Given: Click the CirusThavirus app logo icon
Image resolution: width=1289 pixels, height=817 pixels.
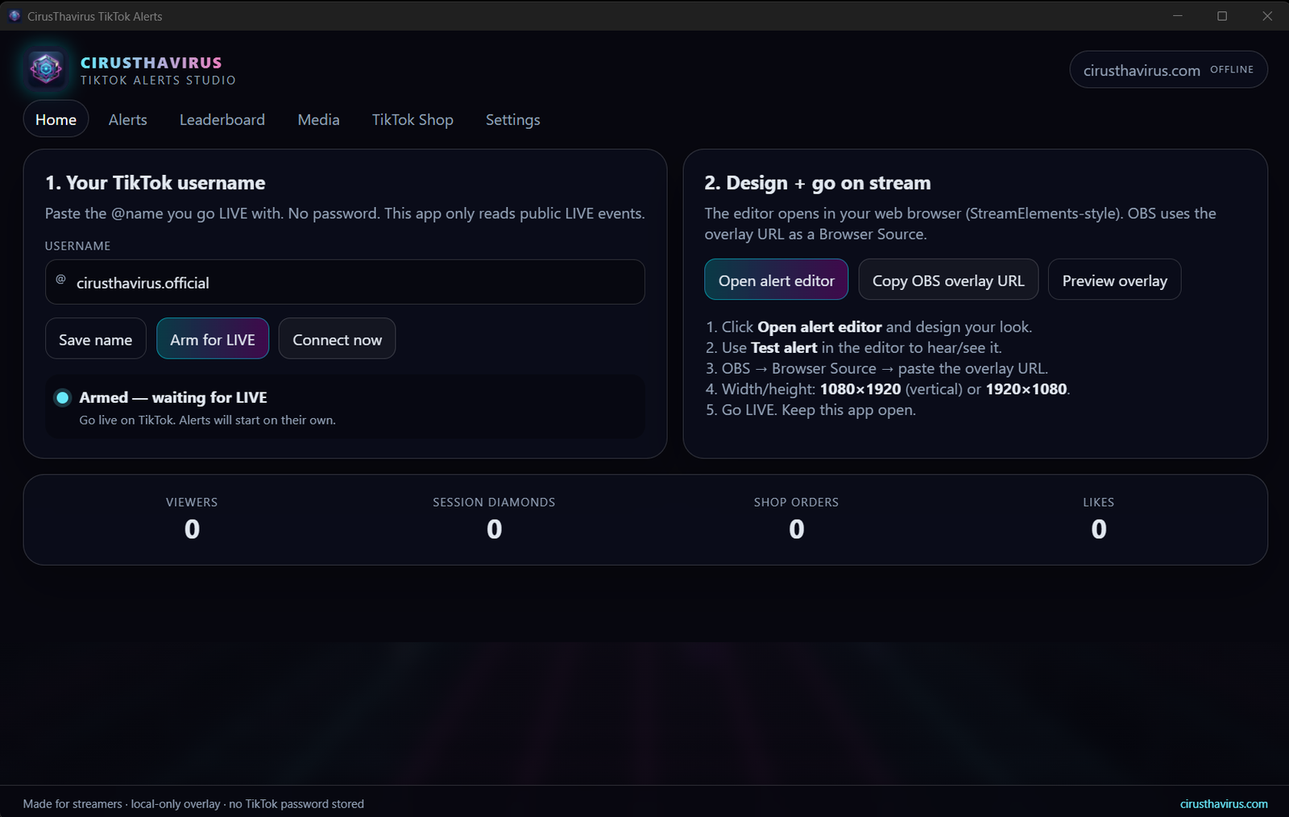Looking at the screenshot, I should tap(46, 69).
